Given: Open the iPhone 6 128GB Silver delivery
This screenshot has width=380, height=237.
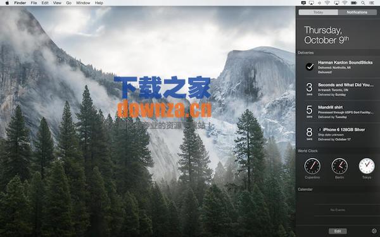Looking at the screenshot, I should tap(341, 134).
